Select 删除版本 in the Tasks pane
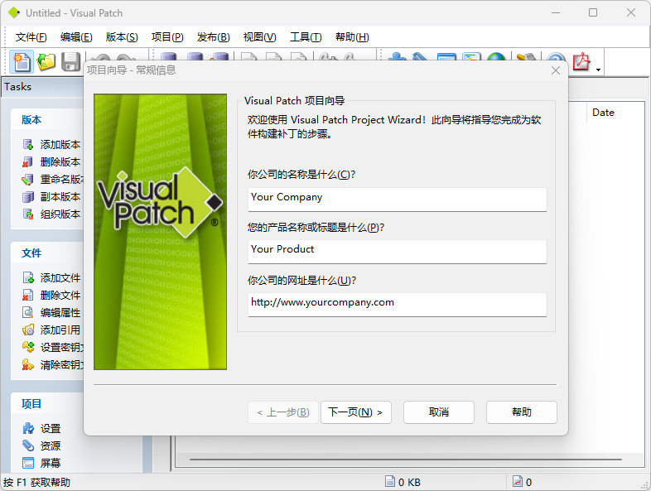The width and height of the screenshot is (651, 491). 51,161
